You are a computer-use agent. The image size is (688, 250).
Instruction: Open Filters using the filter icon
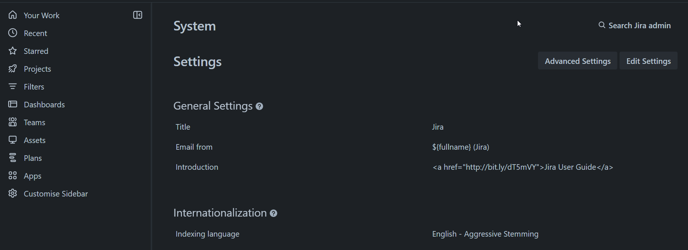click(12, 86)
